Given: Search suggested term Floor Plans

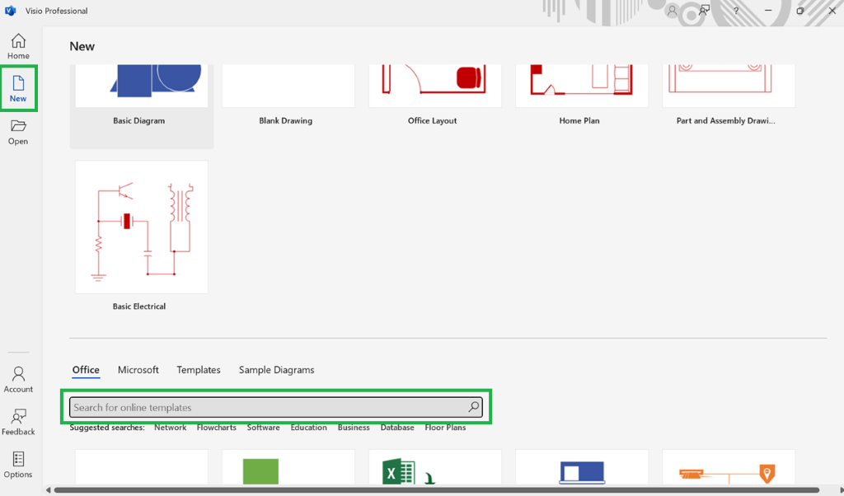Looking at the screenshot, I should 445,428.
